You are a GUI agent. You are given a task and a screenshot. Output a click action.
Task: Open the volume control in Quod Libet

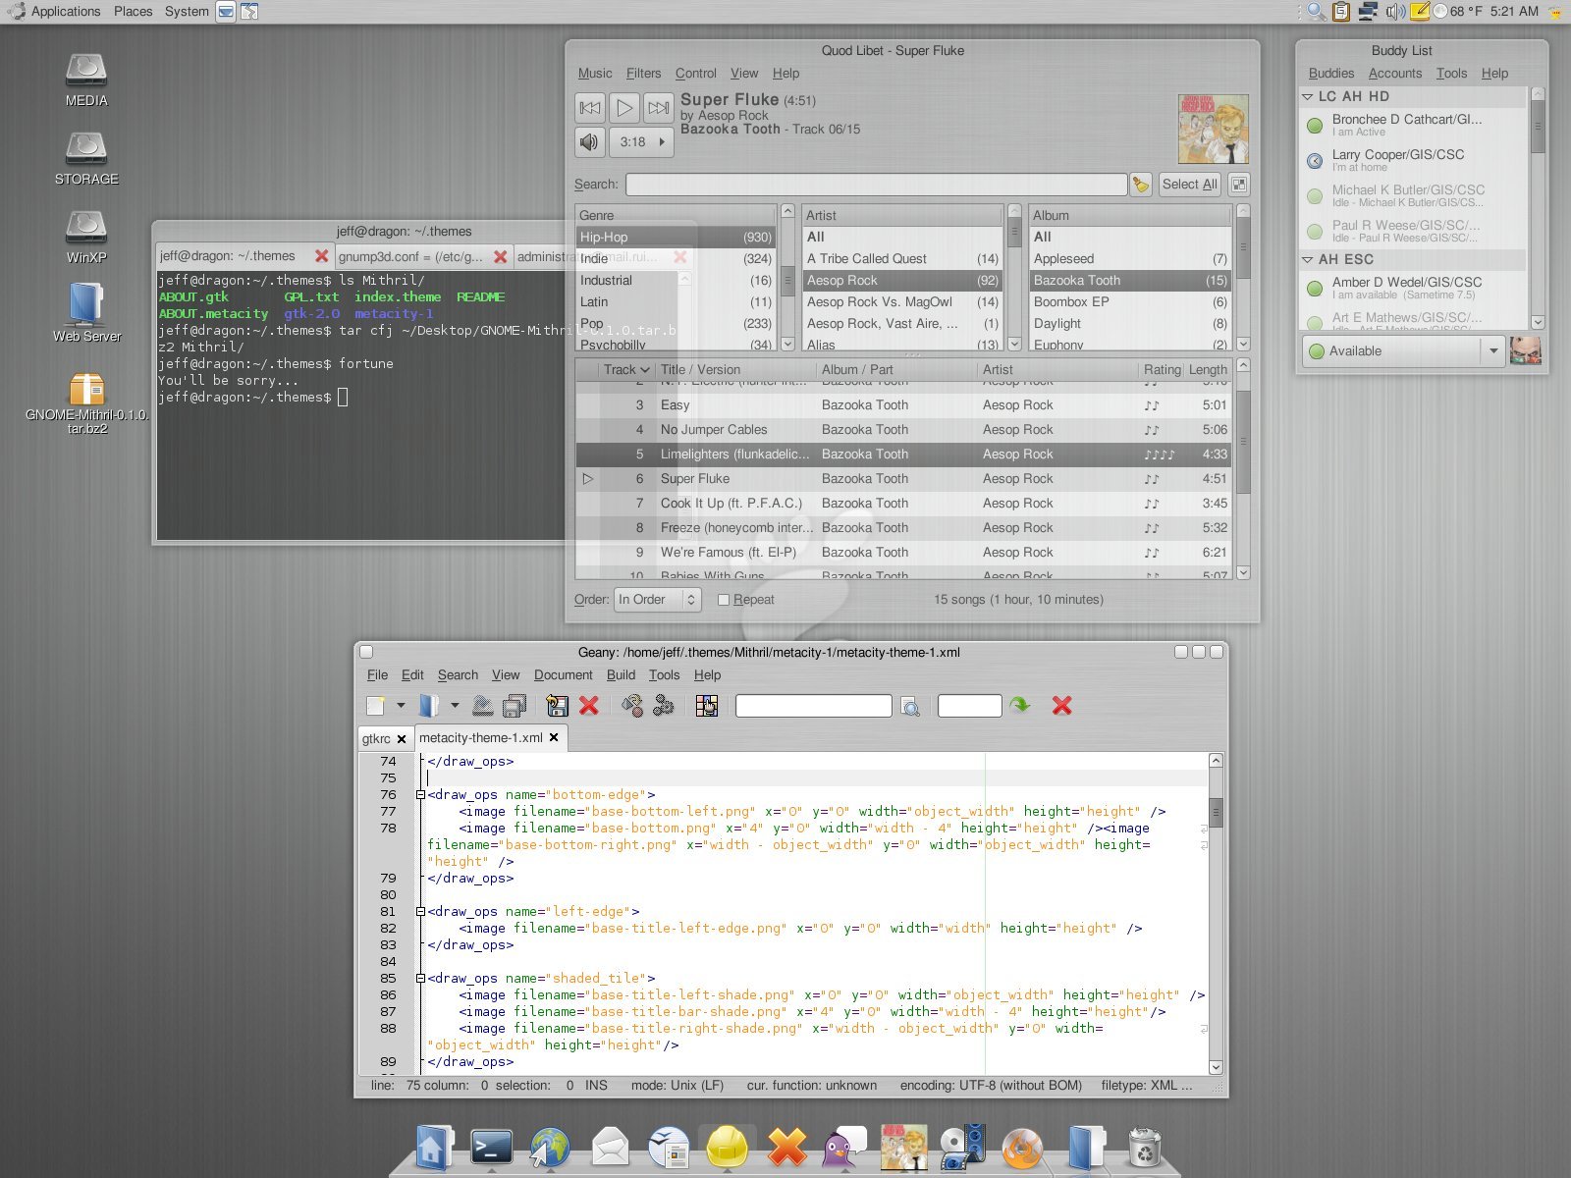(590, 141)
